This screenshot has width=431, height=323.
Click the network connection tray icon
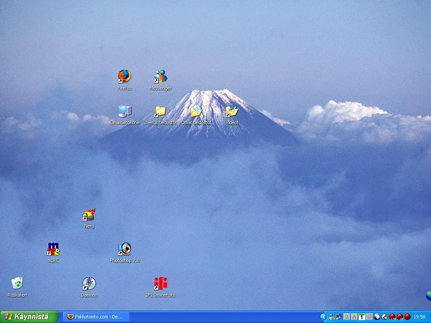338,317
